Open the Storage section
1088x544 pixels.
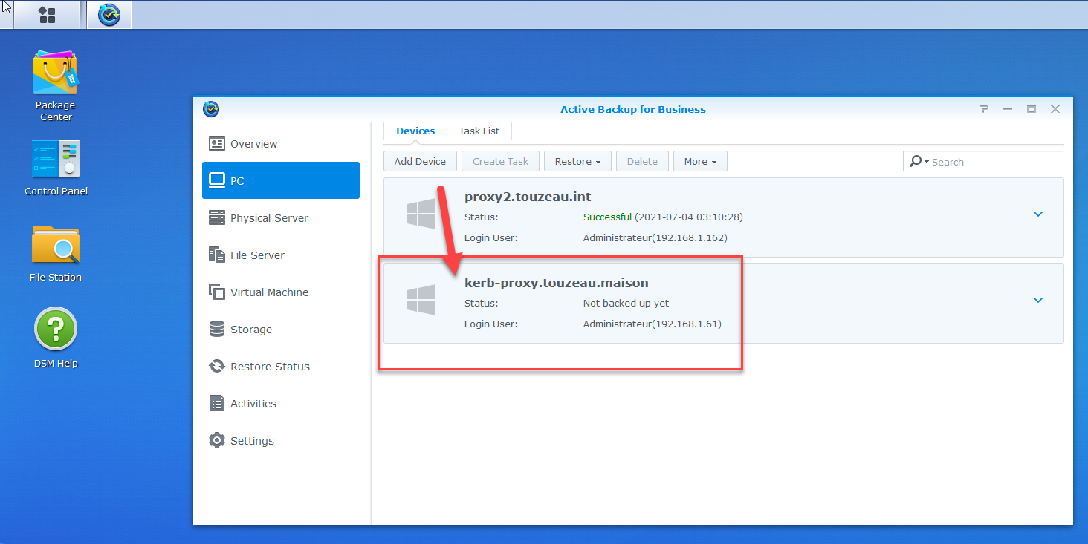pos(251,330)
